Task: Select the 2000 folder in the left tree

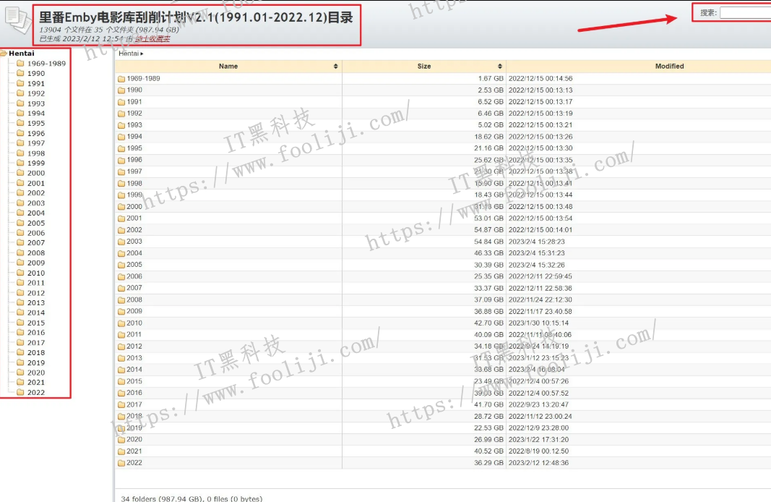Action: [x=36, y=173]
